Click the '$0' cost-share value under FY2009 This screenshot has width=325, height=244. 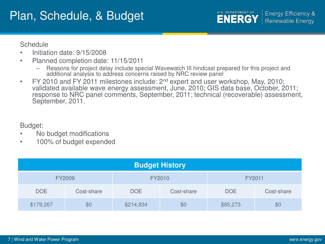[x=89, y=205]
